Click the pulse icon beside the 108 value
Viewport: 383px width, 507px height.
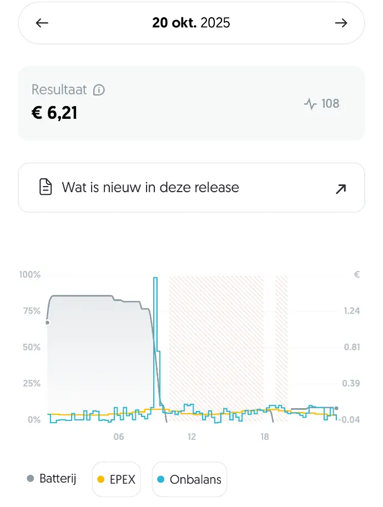[310, 104]
